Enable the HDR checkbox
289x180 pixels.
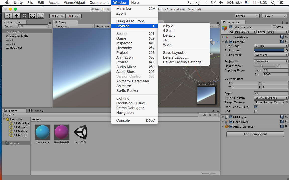tap(256, 111)
